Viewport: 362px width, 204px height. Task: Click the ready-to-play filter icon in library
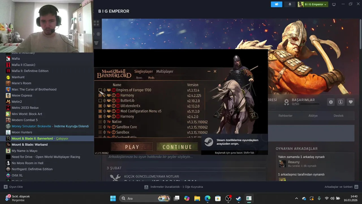98,34
